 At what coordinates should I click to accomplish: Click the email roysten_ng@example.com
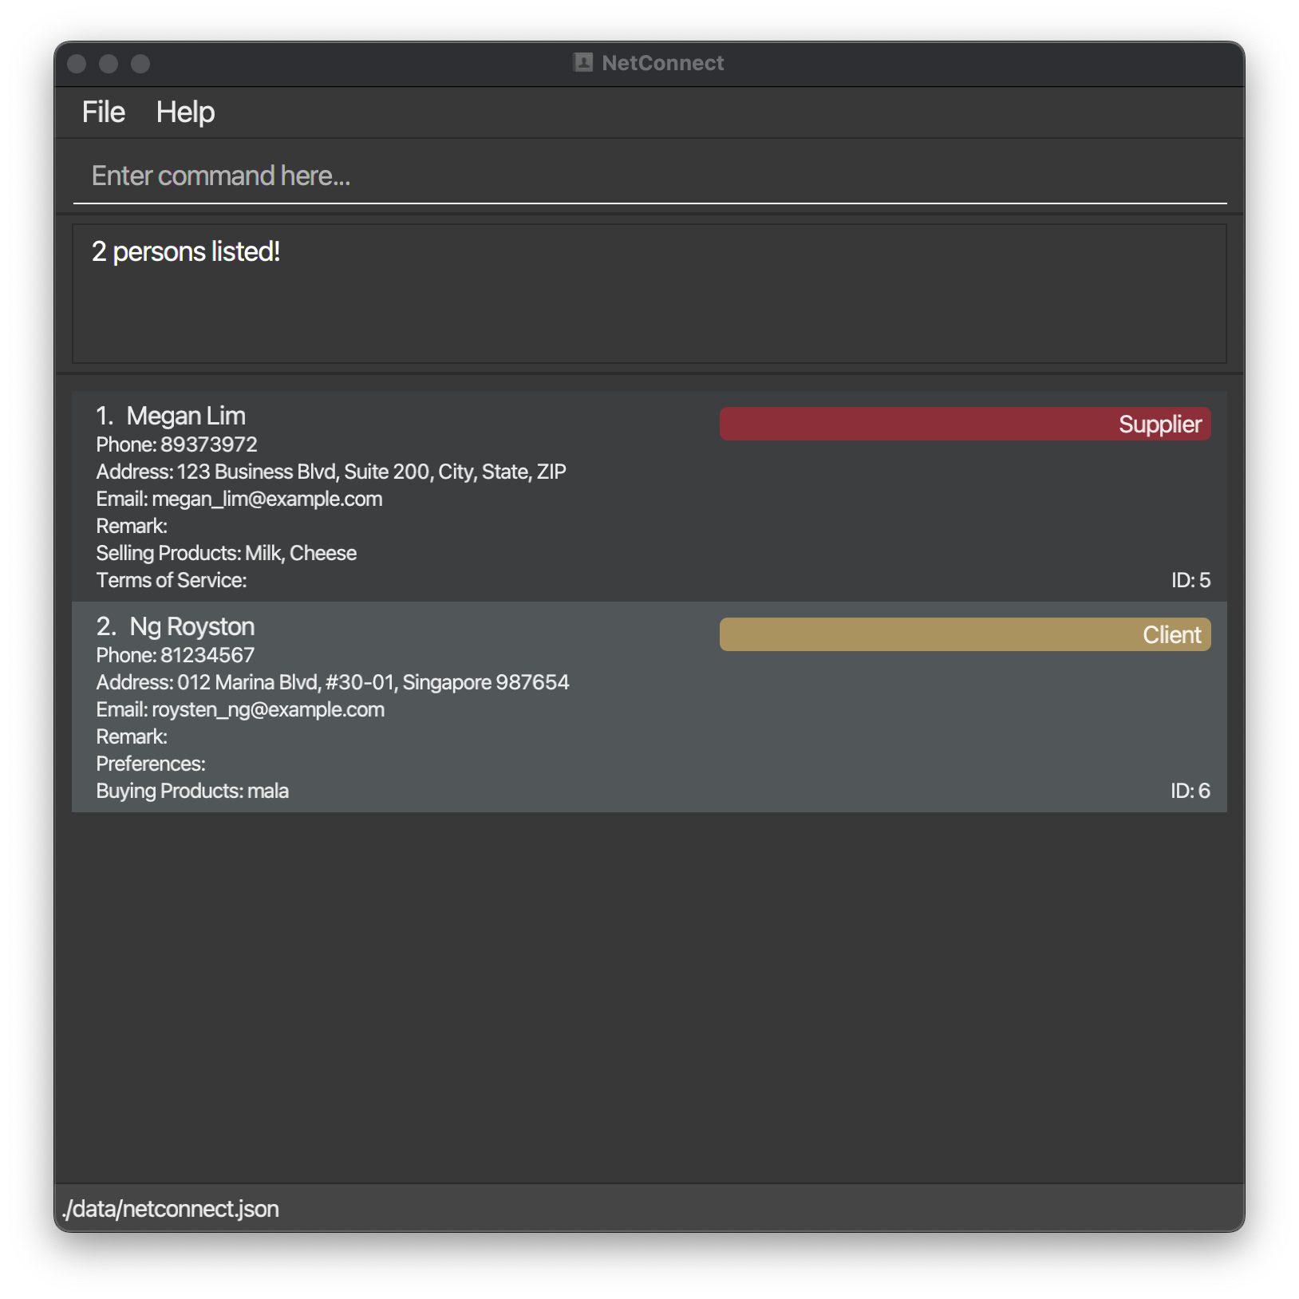tap(268, 709)
